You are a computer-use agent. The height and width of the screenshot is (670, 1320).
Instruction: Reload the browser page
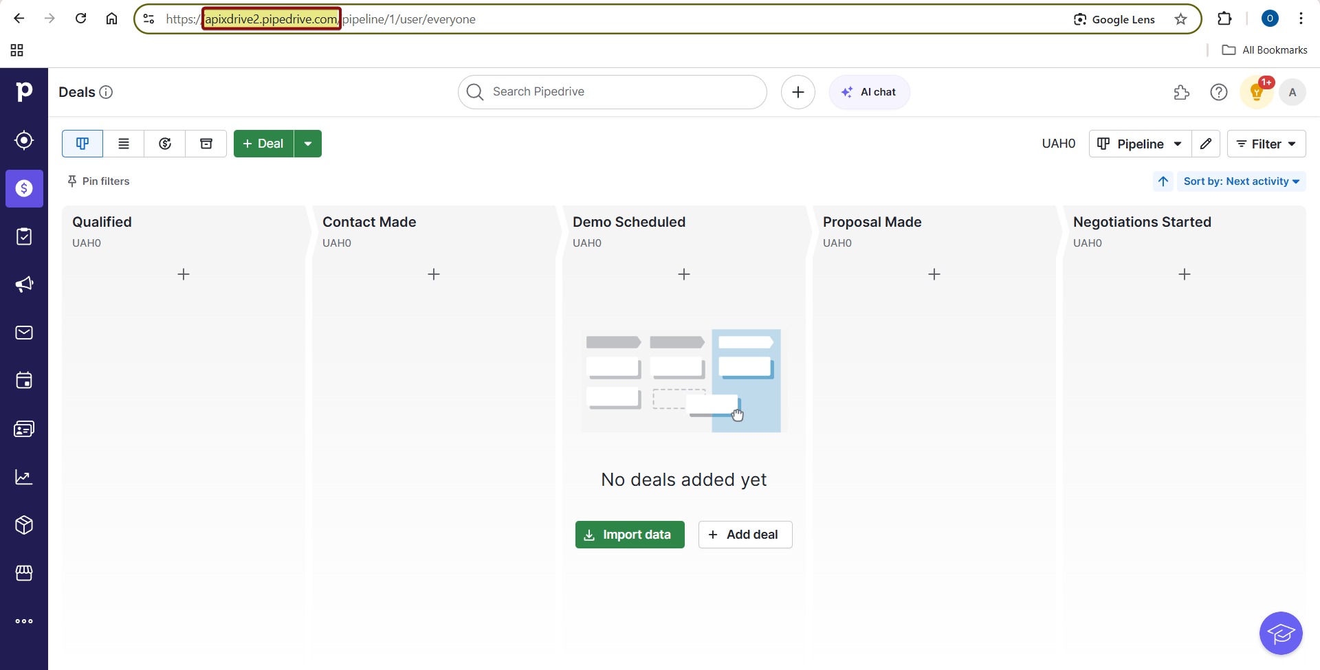[81, 19]
